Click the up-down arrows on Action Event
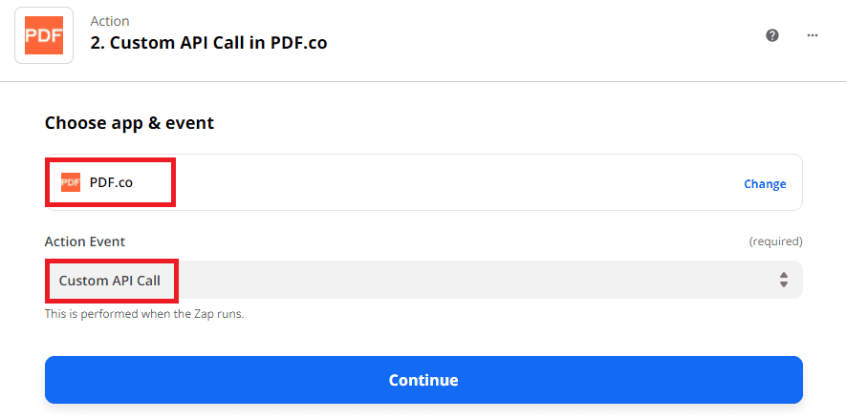This screenshot has width=846, height=419. [783, 281]
